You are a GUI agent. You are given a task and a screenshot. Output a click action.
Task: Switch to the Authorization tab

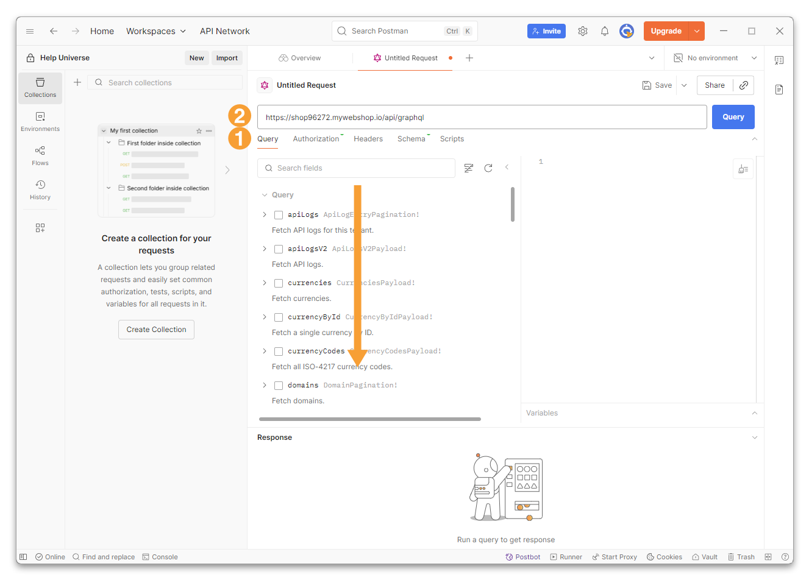click(x=316, y=139)
